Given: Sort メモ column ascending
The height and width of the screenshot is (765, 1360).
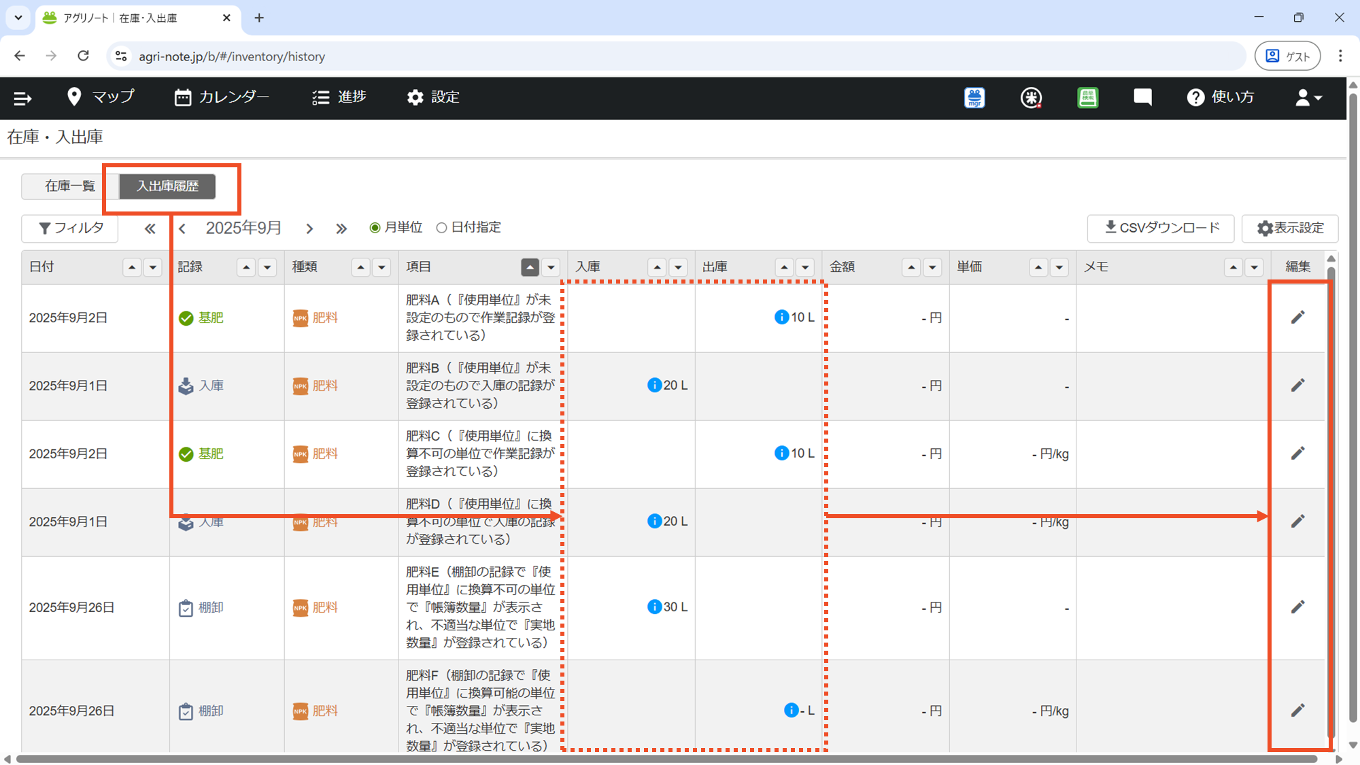Looking at the screenshot, I should pos(1234,268).
